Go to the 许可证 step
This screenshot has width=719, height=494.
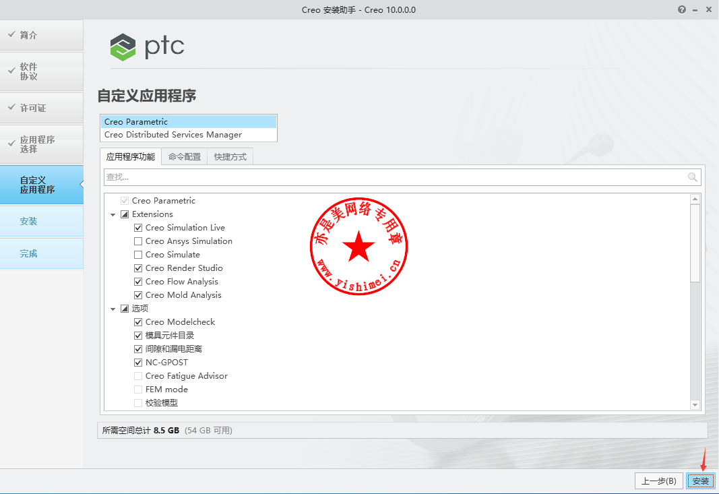tap(42, 109)
